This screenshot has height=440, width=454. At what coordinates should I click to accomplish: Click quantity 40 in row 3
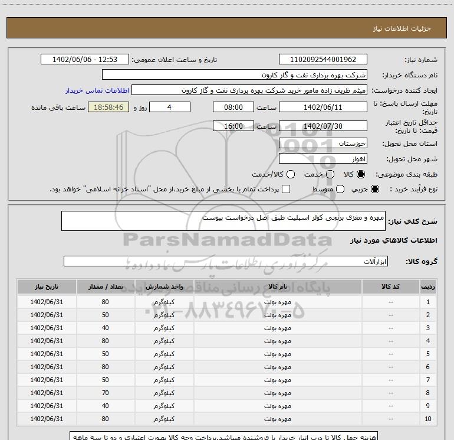105,328
